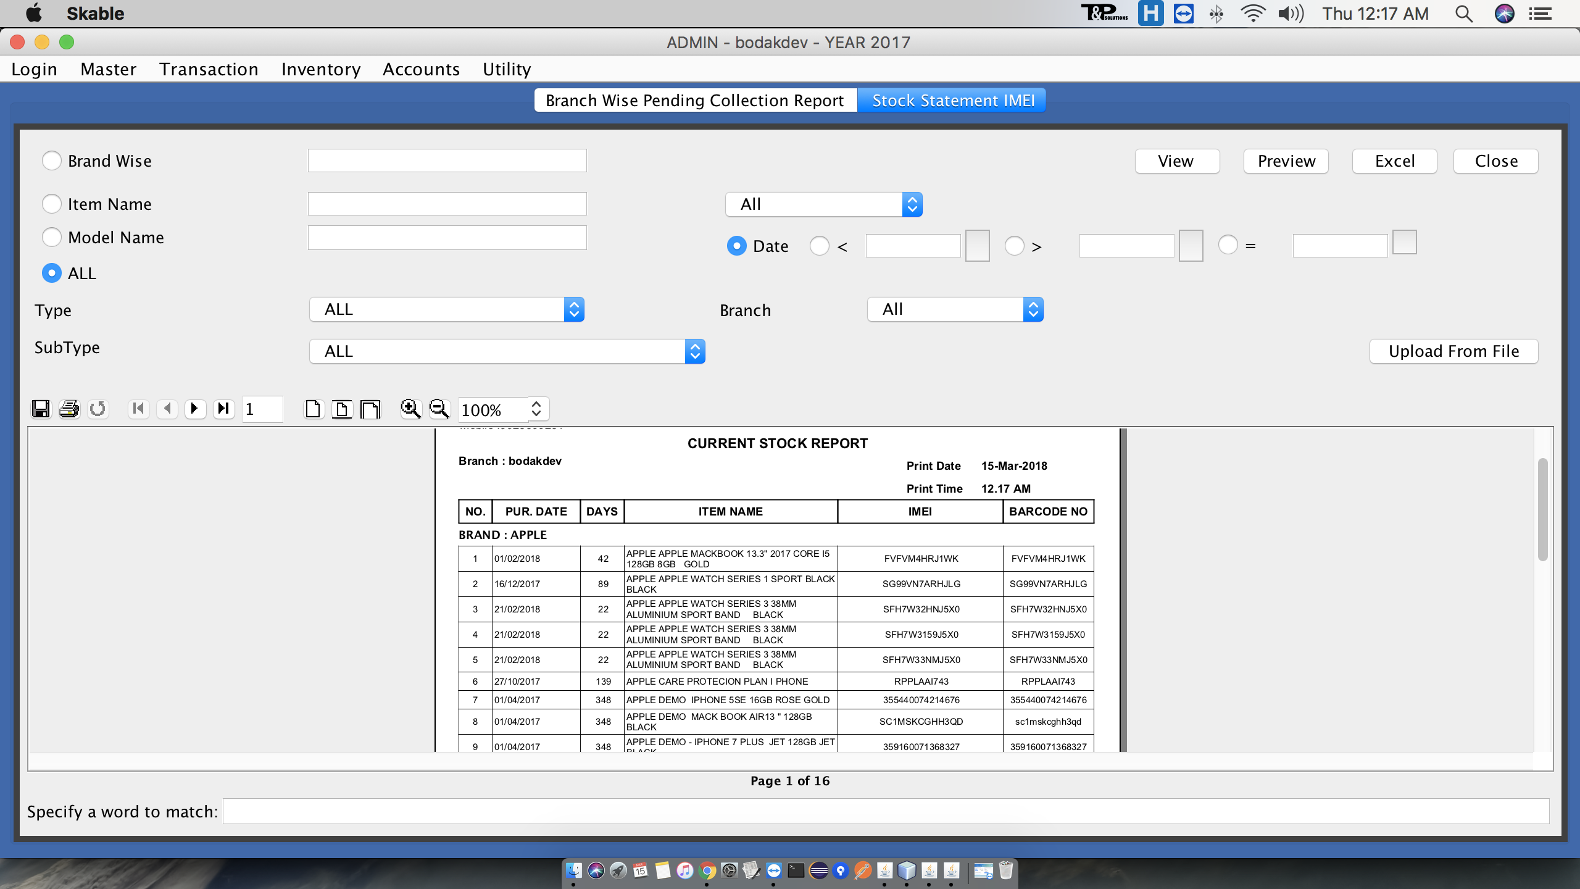Image resolution: width=1580 pixels, height=889 pixels.
Task: Click the Wi-Fi status icon
Action: pyautogui.click(x=1253, y=14)
